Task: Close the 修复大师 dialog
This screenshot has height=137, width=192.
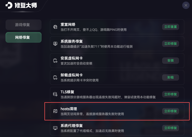Action: [185, 5]
